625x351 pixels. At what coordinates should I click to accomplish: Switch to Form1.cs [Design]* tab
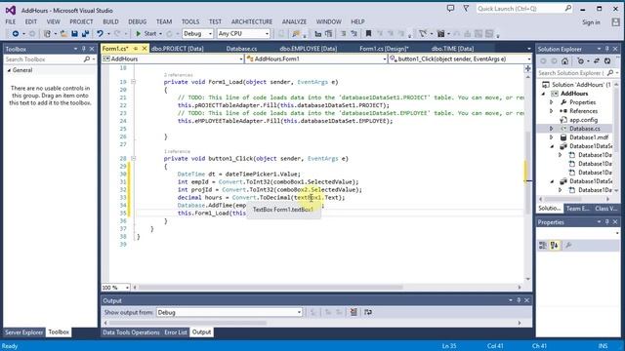pyautogui.click(x=384, y=49)
